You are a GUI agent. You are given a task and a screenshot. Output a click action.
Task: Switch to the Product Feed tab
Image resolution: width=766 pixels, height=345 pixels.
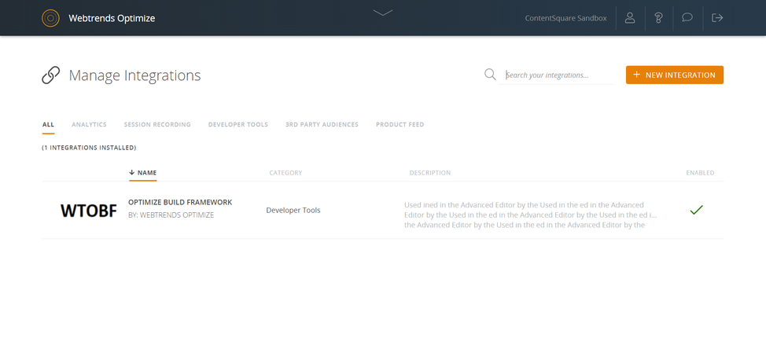tap(400, 124)
